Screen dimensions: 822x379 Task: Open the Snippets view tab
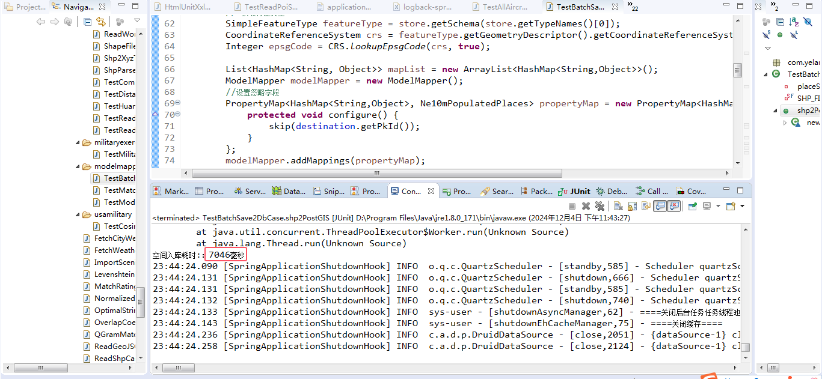coord(328,191)
